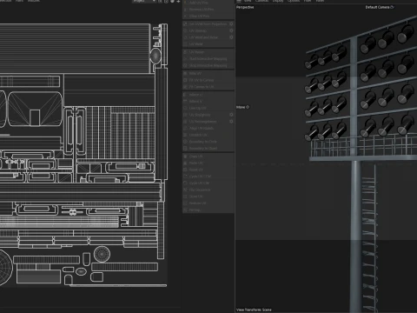Open the viewport Filter menu
The width and height of the screenshot is (417, 313).
(x=308, y=1)
